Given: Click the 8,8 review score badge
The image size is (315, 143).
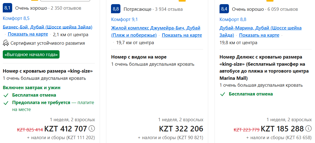Looking at the screenshot, I should click(116, 9).
